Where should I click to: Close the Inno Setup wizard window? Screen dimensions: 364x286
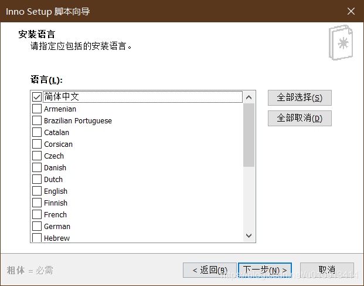click(x=351, y=11)
